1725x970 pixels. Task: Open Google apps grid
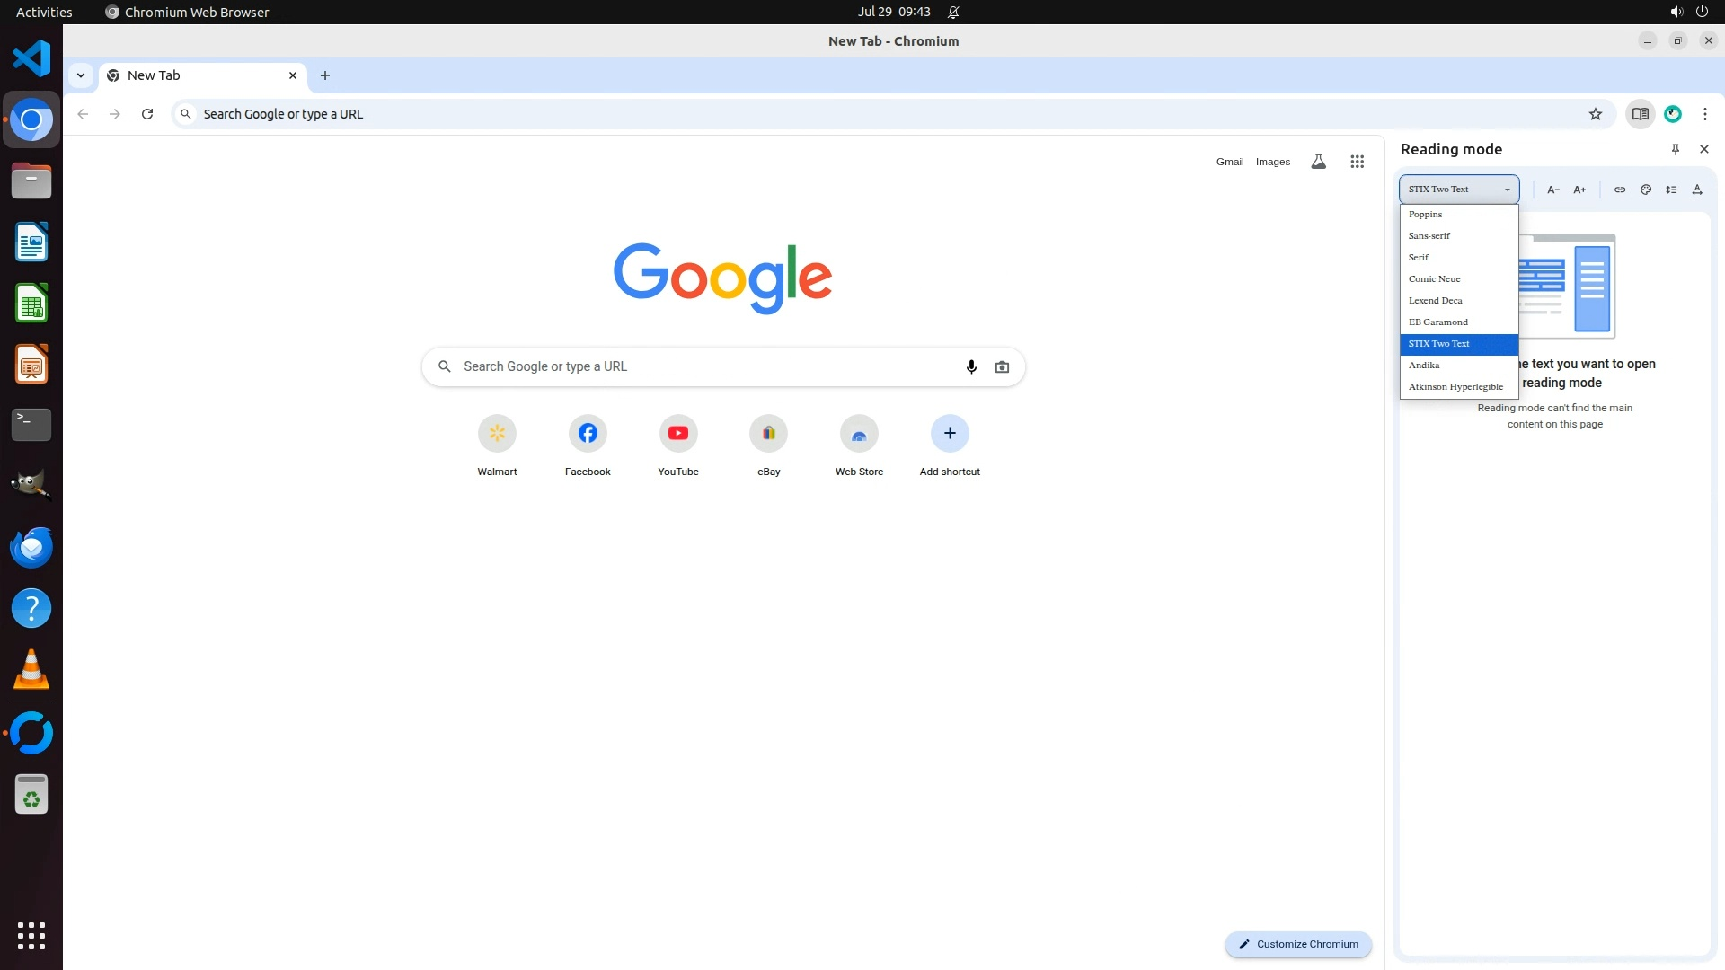pos(1357,162)
